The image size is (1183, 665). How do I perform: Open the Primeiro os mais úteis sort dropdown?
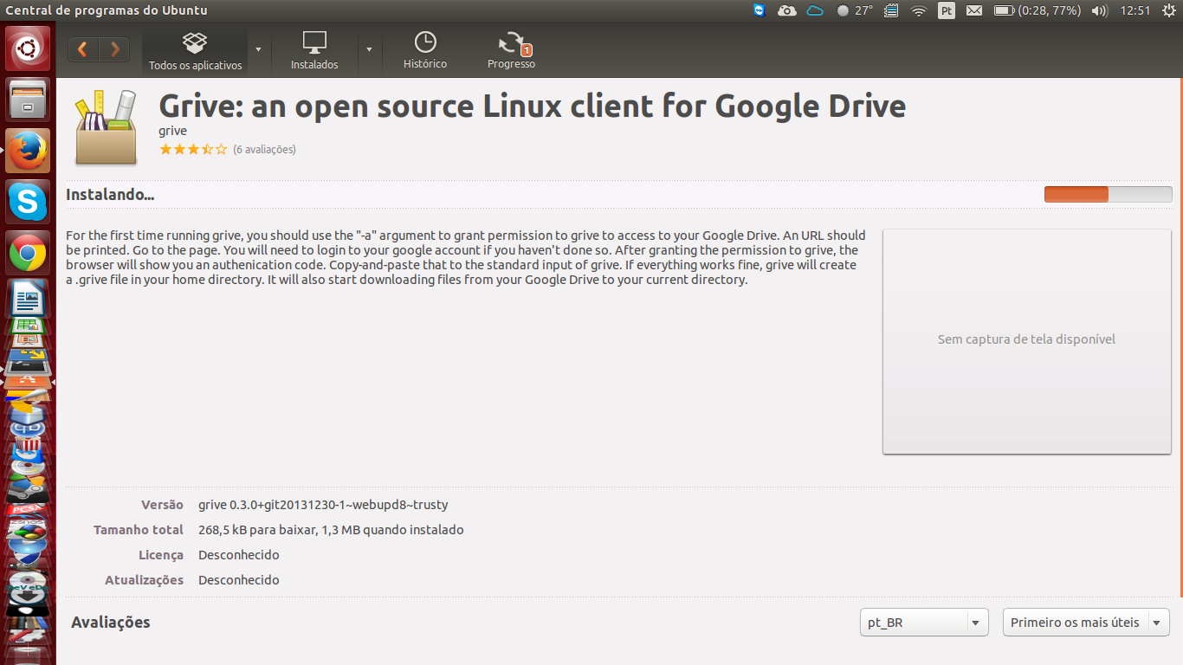1086,623
